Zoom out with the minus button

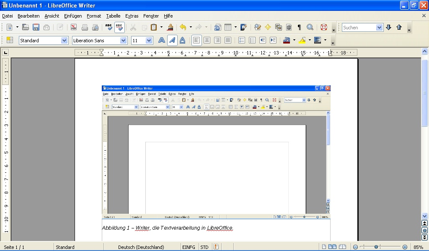tap(355, 247)
